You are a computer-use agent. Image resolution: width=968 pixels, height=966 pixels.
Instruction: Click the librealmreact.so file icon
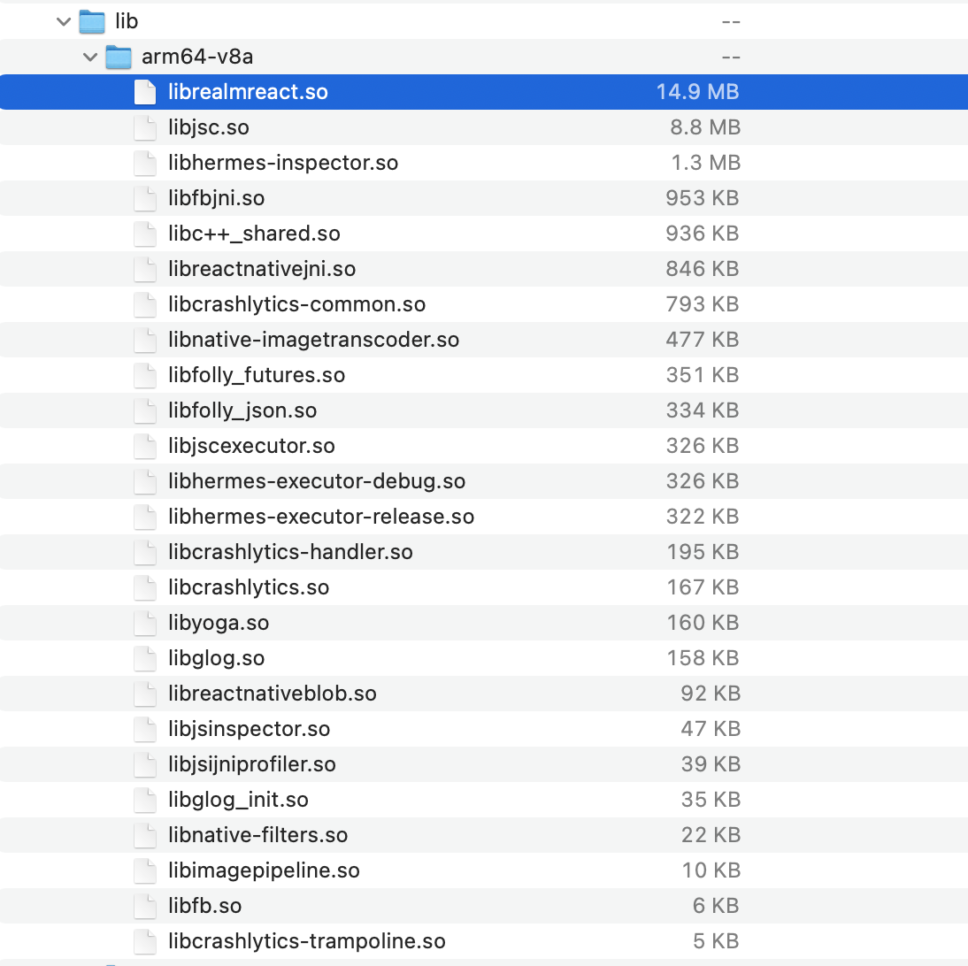[145, 92]
